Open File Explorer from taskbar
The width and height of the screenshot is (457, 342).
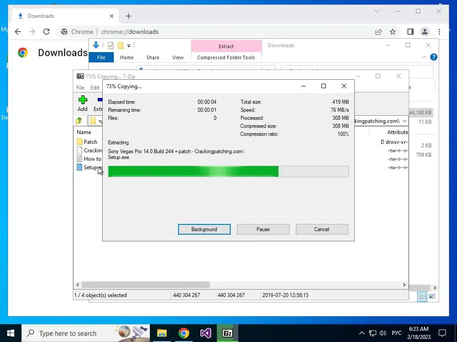[162, 333]
